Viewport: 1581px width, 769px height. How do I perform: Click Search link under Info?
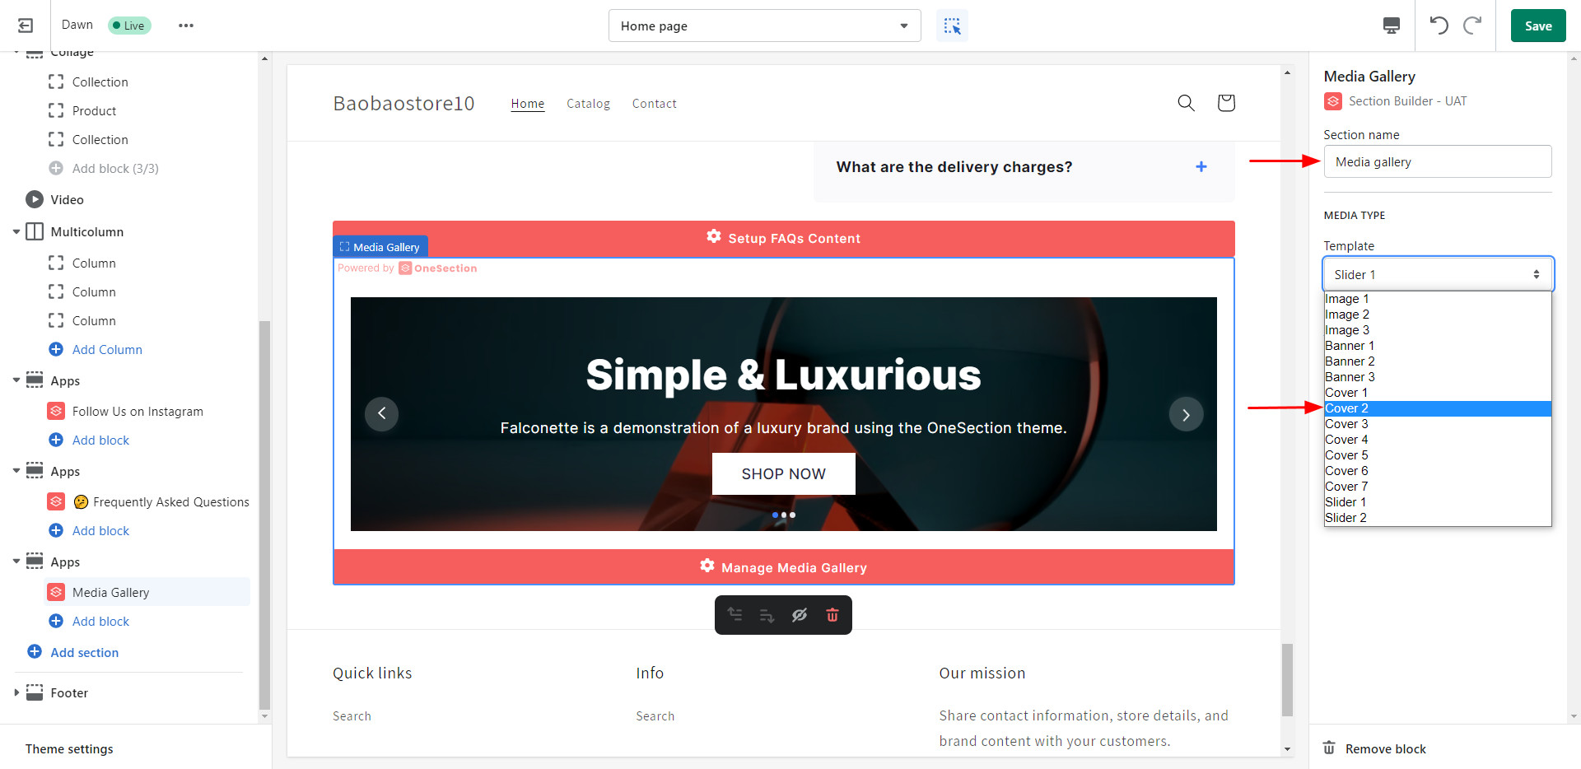coord(655,716)
